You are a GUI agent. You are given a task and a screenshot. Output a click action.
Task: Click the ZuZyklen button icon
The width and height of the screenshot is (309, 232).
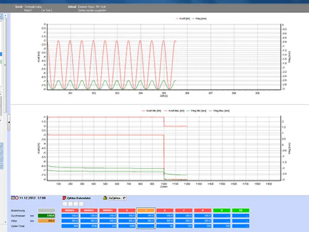(105, 198)
